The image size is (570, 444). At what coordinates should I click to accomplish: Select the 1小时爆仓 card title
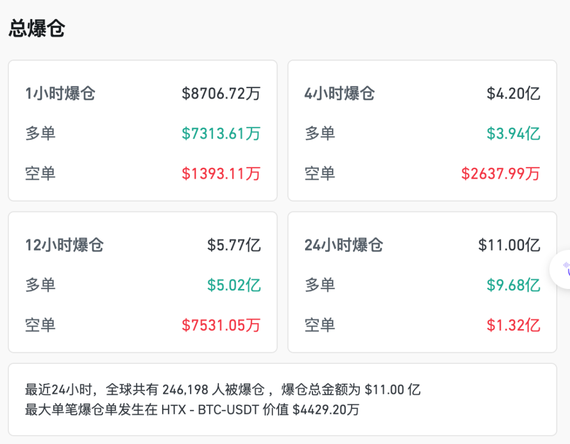tap(60, 94)
